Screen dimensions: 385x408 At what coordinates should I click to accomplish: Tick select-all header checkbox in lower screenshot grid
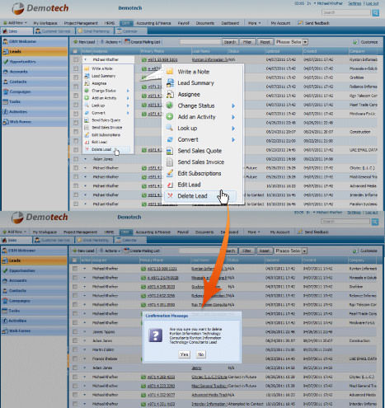point(74,260)
